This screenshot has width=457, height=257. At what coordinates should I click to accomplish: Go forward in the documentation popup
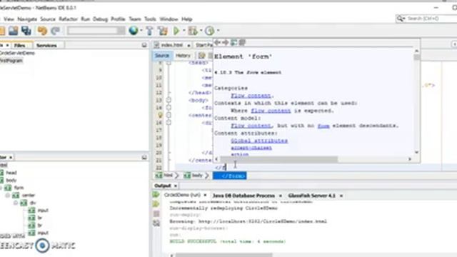click(x=226, y=43)
